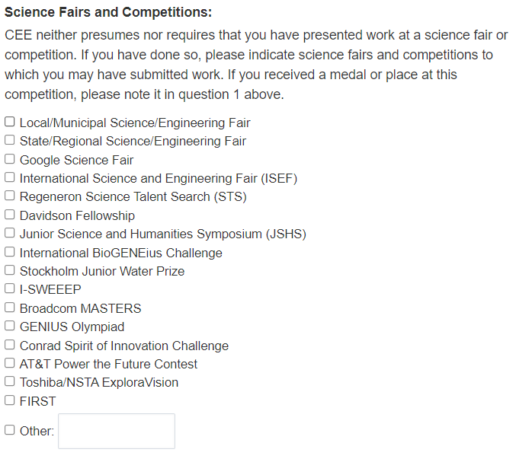This screenshot has height=459, width=516.
Task: Click the Google Science Fair label text
Action: click(x=76, y=160)
